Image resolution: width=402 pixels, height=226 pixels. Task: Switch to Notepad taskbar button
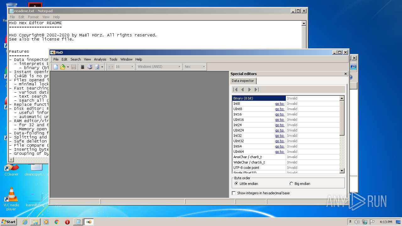click(78, 222)
